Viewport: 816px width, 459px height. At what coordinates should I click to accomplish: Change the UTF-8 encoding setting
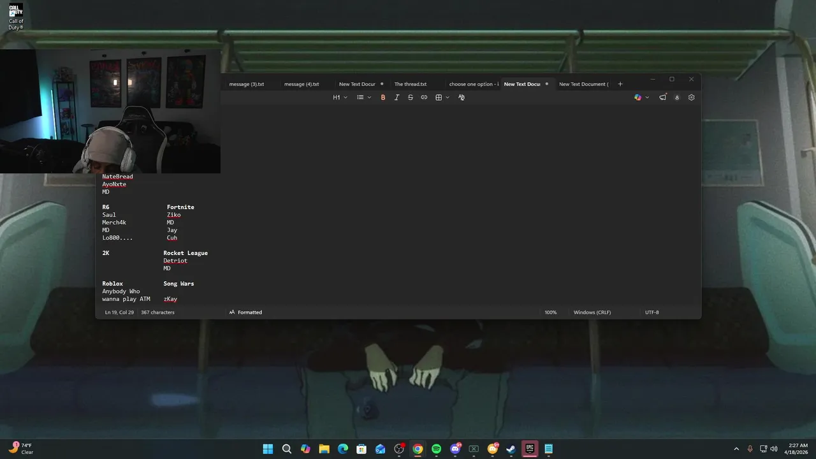click(x=652, y=312)
